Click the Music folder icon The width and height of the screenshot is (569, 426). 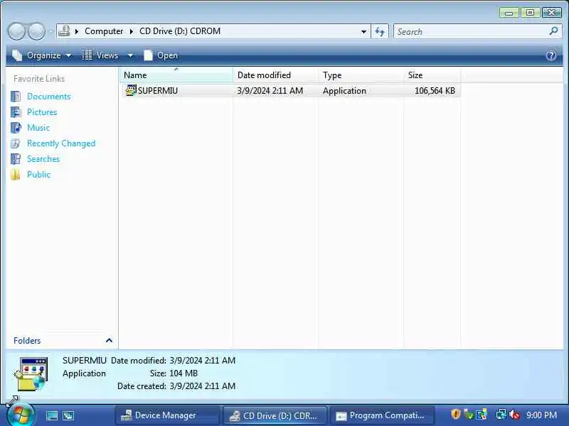(x=16, y=128)
